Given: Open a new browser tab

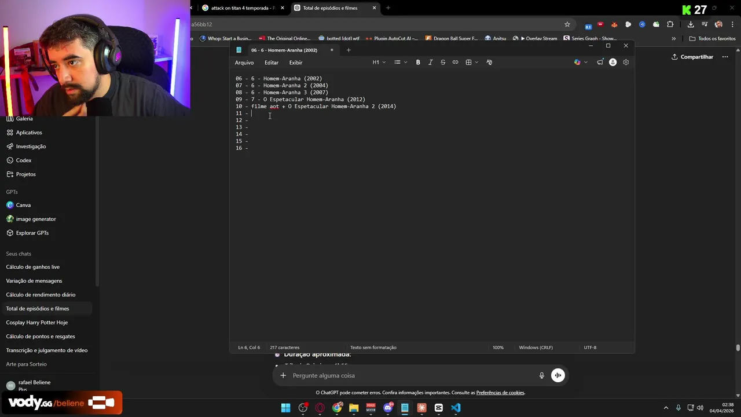Looking at the screenshot, I should [388, 8].
